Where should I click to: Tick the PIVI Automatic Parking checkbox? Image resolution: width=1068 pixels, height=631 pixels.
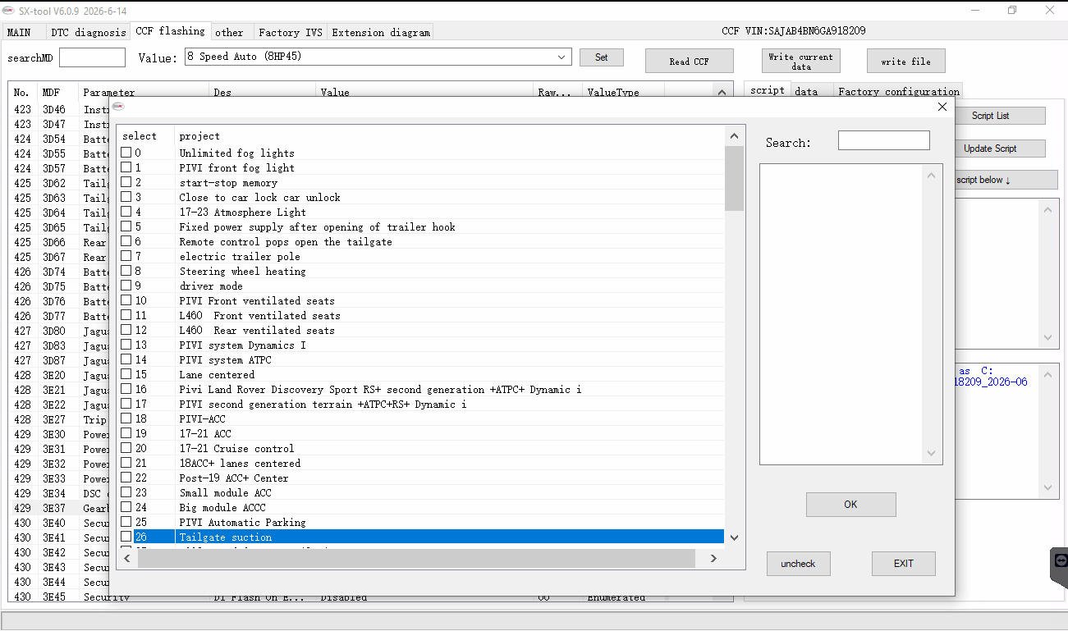tap(126, 522)
